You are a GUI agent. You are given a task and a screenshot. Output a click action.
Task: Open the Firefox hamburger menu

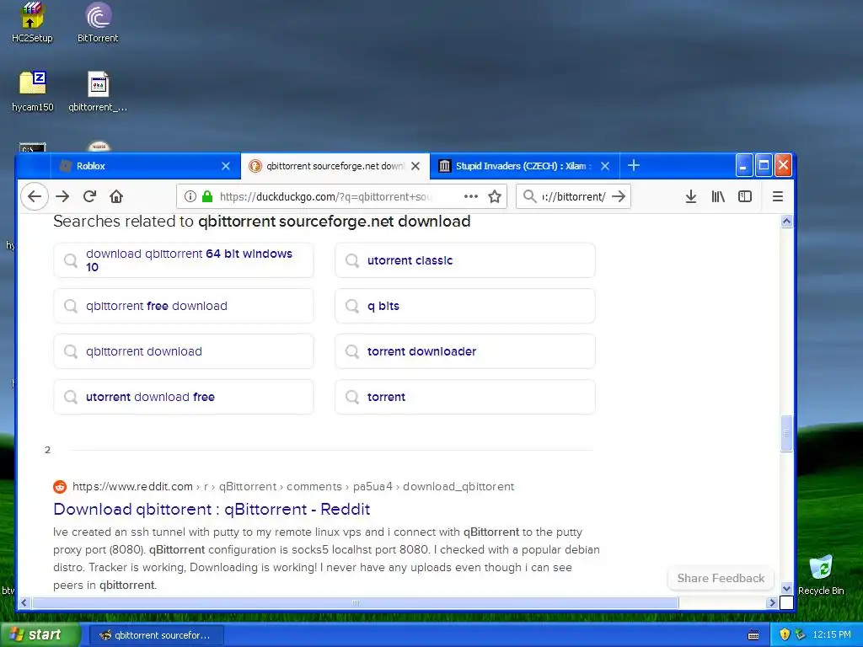tap(778, 196)
